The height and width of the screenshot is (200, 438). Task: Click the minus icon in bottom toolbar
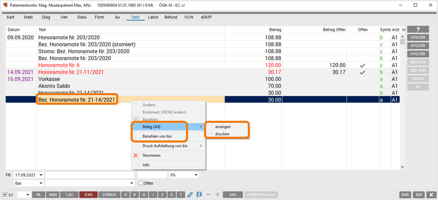pos(208,195)
